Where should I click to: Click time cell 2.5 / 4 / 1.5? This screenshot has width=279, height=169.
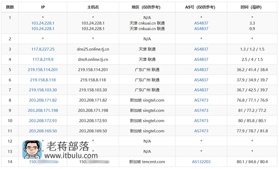252,59
